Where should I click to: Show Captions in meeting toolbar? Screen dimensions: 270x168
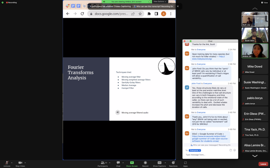159,164
